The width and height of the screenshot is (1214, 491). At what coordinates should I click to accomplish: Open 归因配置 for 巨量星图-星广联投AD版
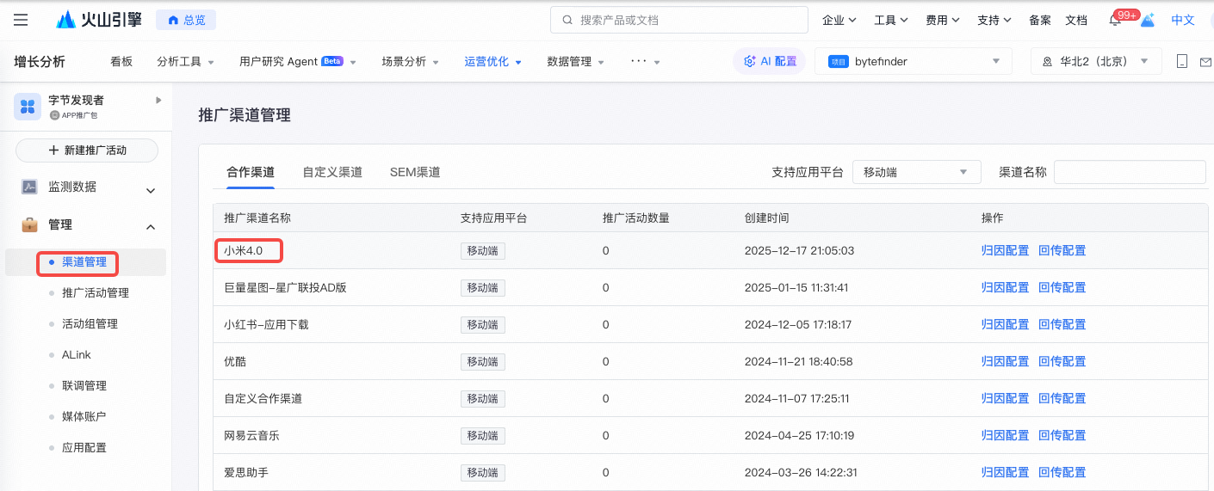click(x=1005, y=287)
